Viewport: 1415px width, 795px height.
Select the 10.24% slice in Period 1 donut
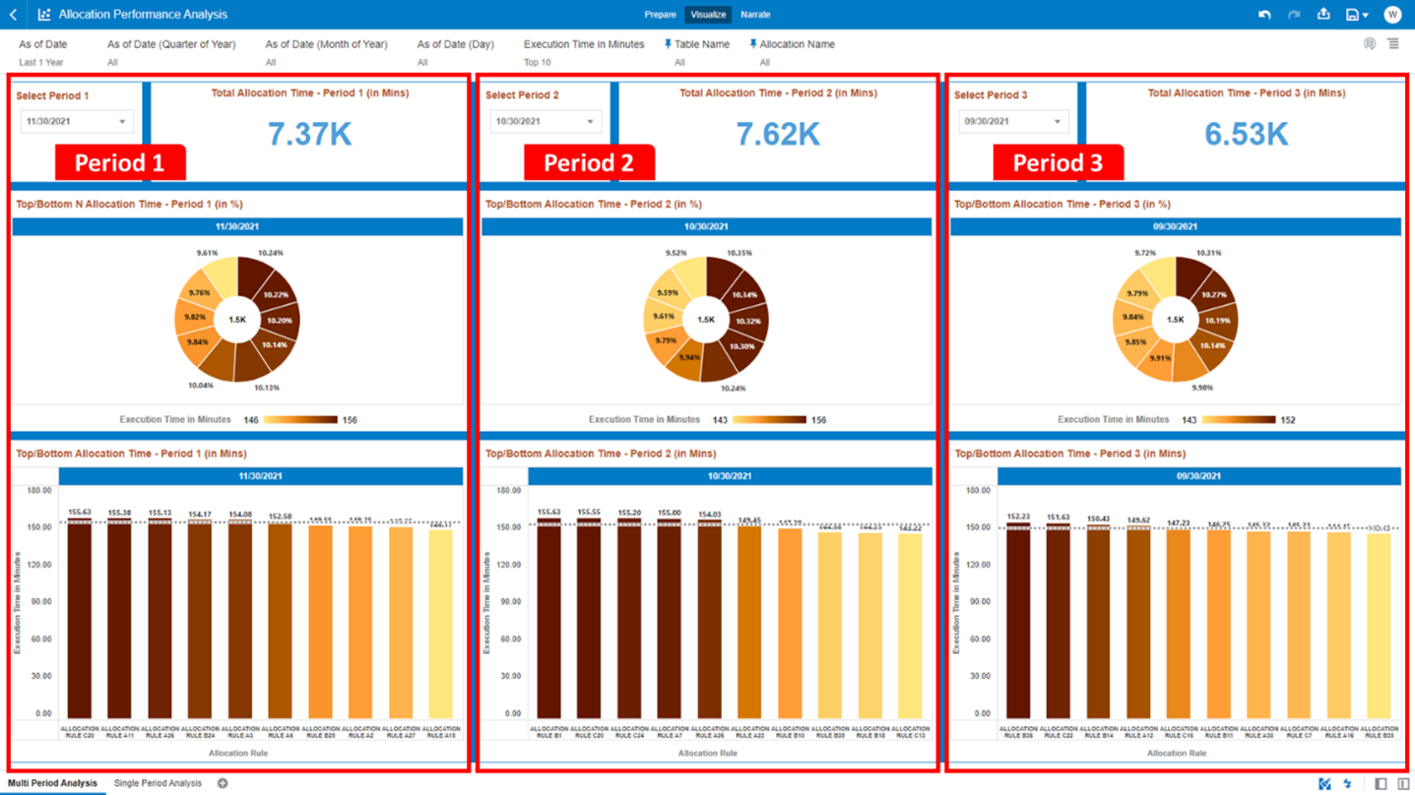coord(253,278)
